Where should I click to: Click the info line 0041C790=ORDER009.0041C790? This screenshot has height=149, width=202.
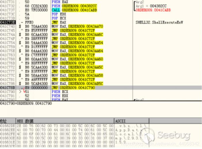[x=26, y=103]
